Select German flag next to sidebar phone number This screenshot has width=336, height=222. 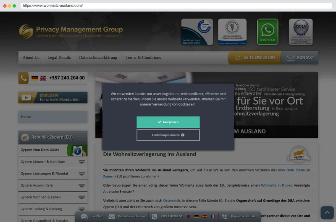coord(34,78)
